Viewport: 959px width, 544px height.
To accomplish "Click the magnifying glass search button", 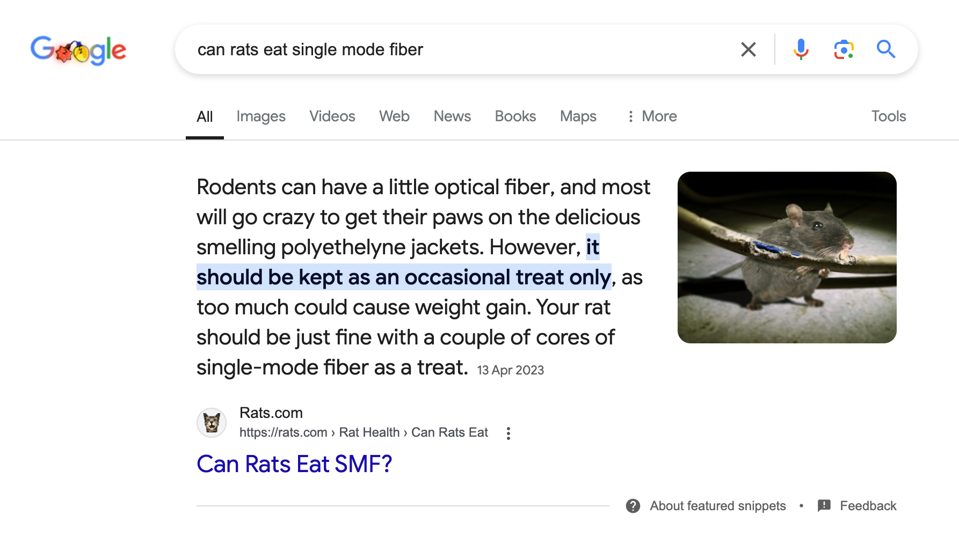I will coord(886,49).
